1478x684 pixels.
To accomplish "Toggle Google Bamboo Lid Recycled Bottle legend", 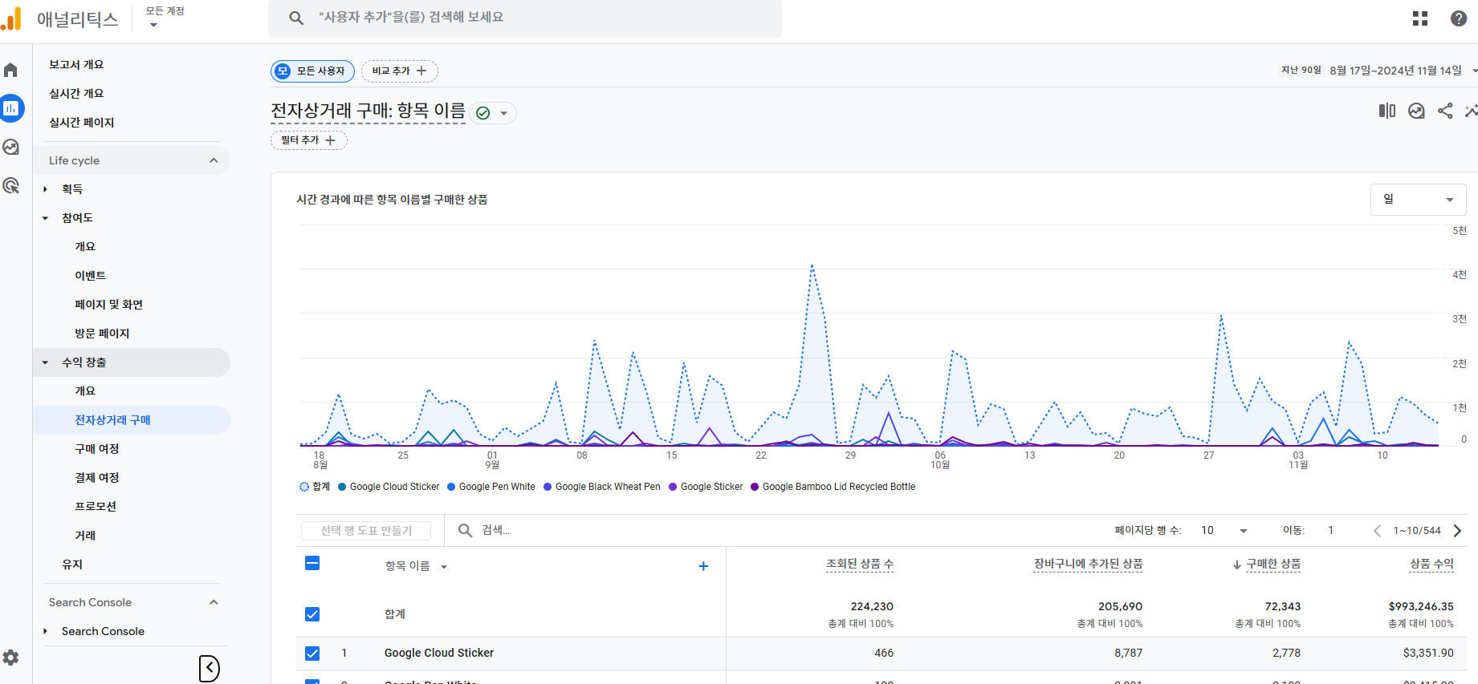I will click(x=833, y=487).
